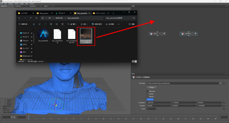Uncheck the Surface checkbox
This screenshot has width=229, height=123.
(x=147, y=94)
